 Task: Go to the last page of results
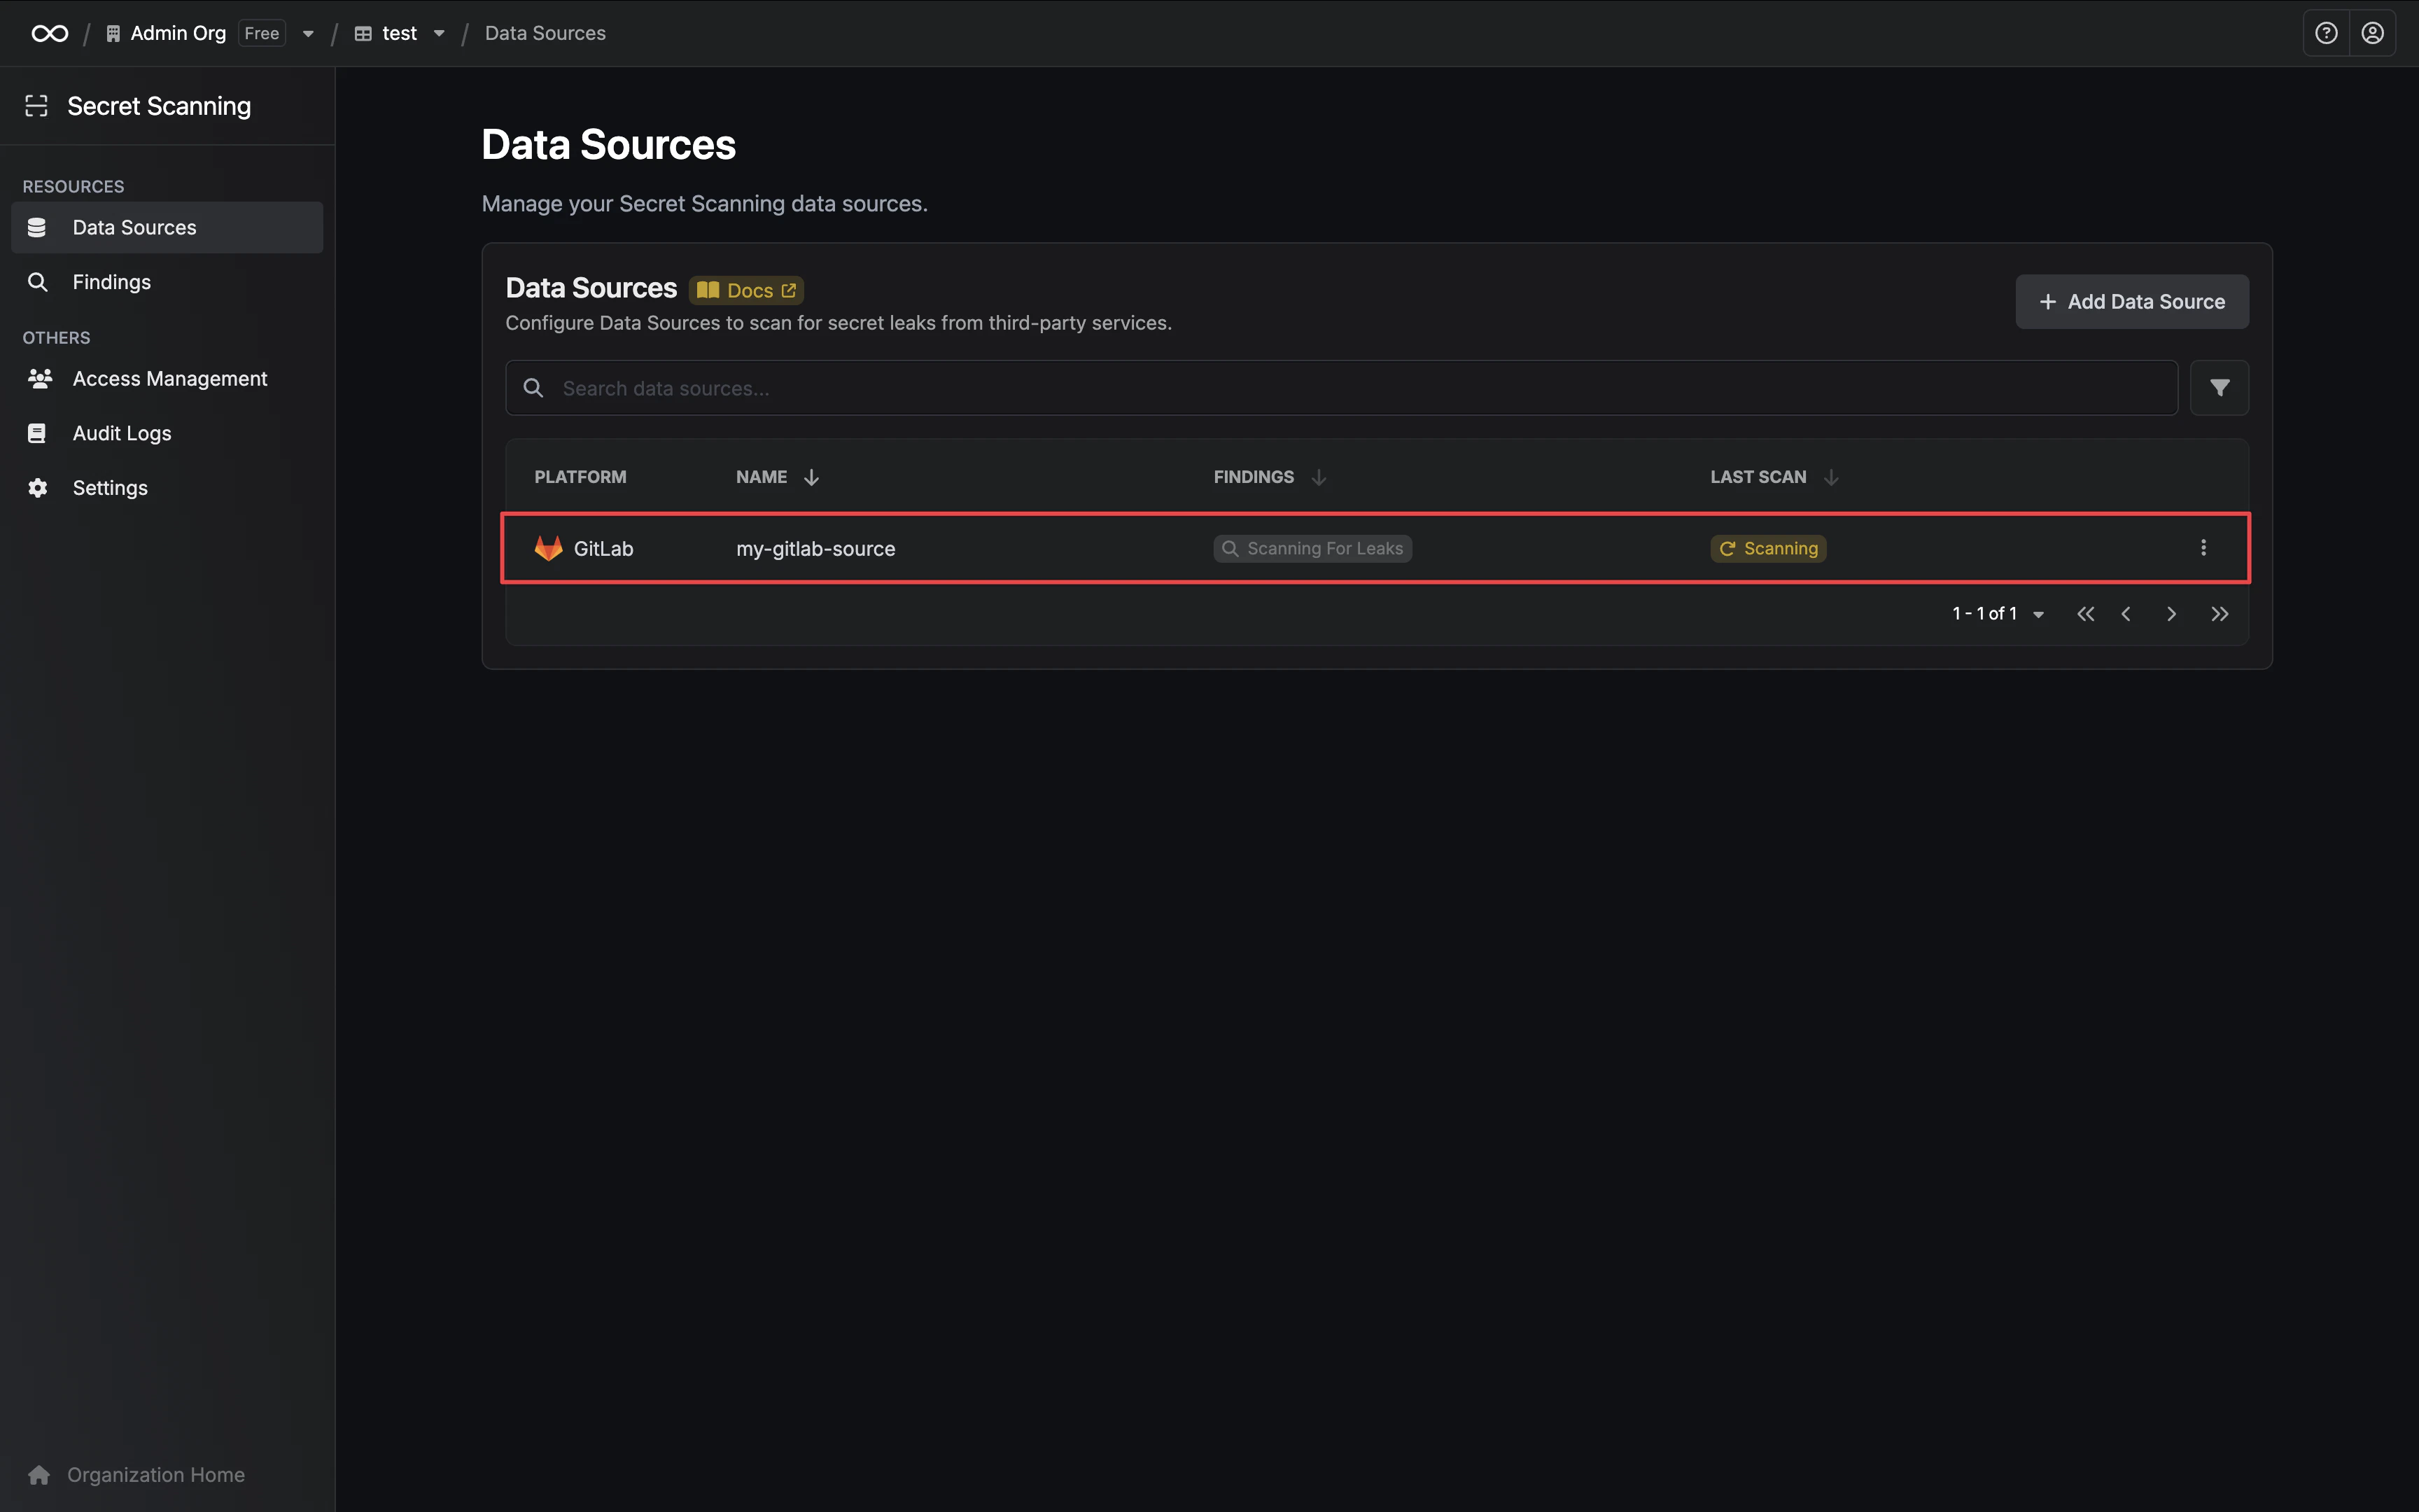[2219, 614]
